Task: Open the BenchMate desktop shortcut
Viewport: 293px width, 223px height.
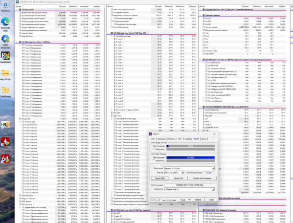Action: click(5, 56)
